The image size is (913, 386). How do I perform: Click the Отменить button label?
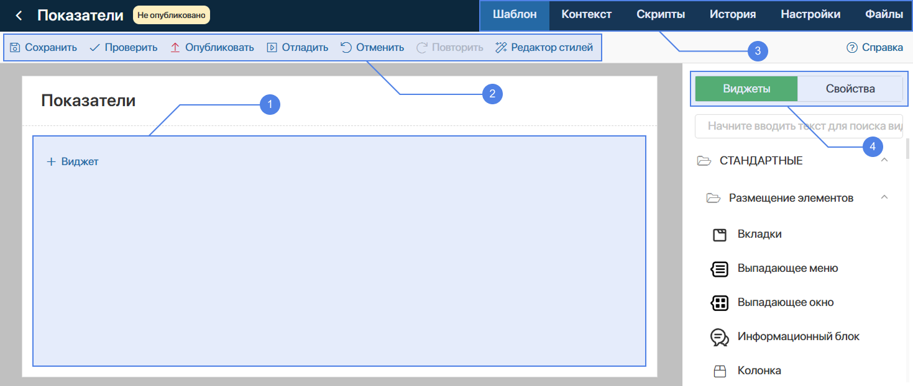click(380, 47)
